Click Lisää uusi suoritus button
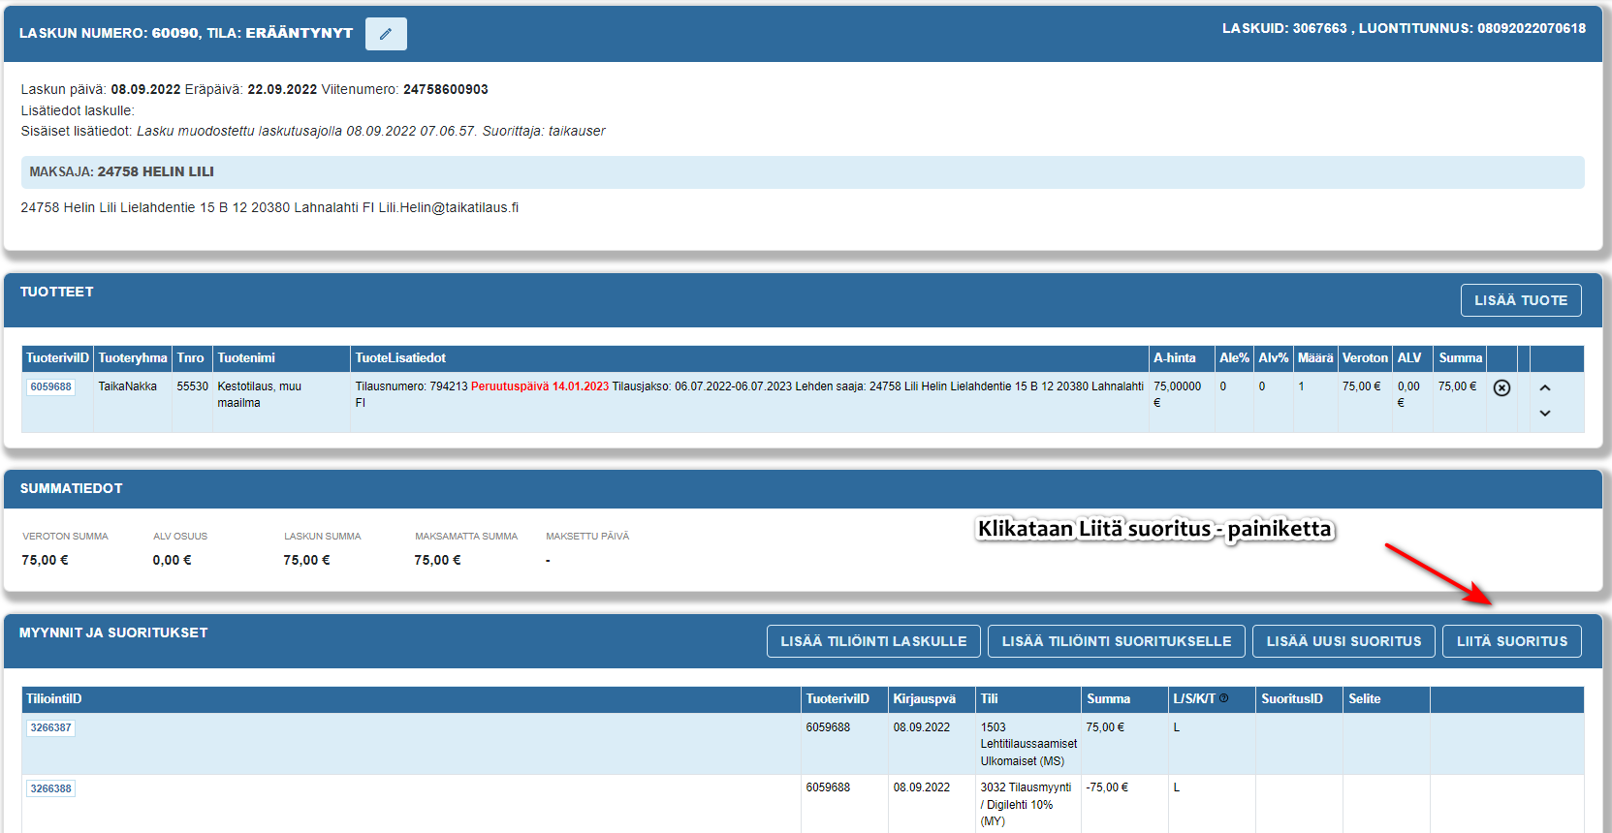 pos(1343,641)
